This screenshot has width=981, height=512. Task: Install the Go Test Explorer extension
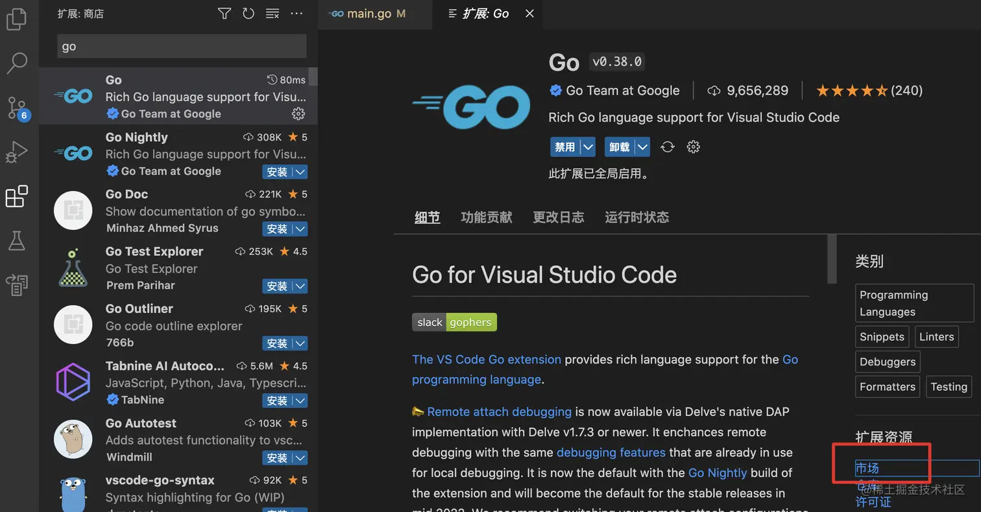277,286
